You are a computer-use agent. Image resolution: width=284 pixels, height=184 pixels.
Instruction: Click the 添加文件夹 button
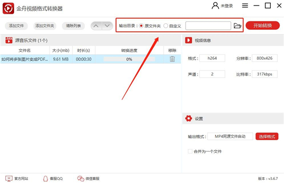(x=45, y=26)
